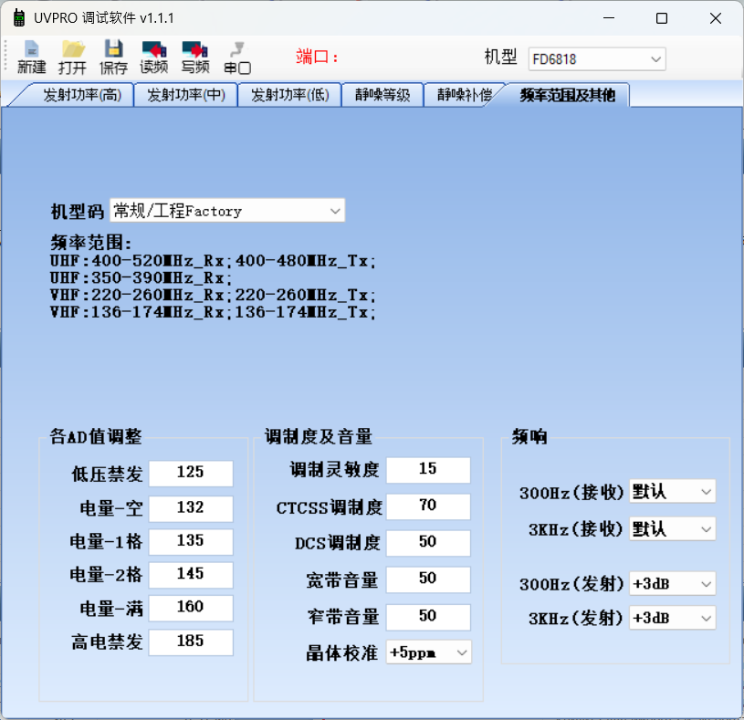The image size is (744, 720).
Task: Open the 300Hz(接收) 默认 dropdown
Action: tap(673, 491)
